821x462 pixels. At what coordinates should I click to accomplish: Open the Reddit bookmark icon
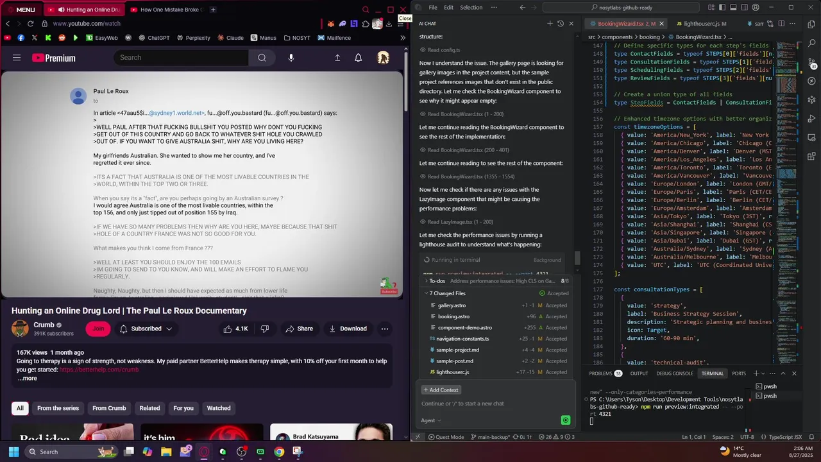[62, 38]
